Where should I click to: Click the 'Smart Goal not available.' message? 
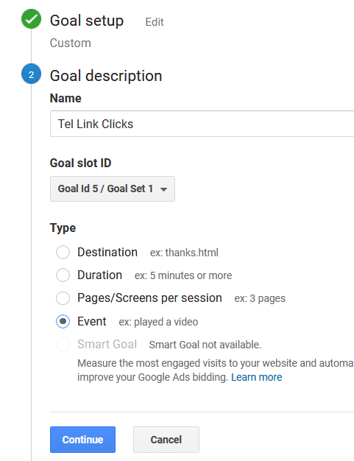coord(205,345)
